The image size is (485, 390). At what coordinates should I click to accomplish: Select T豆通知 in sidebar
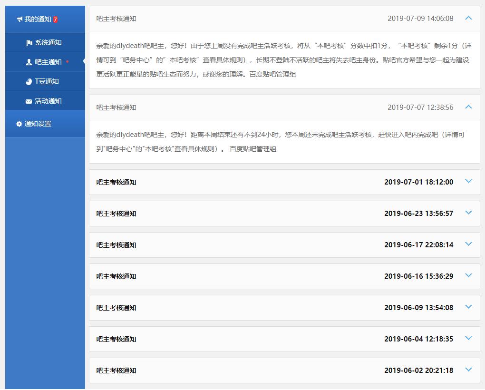(45, 81)
